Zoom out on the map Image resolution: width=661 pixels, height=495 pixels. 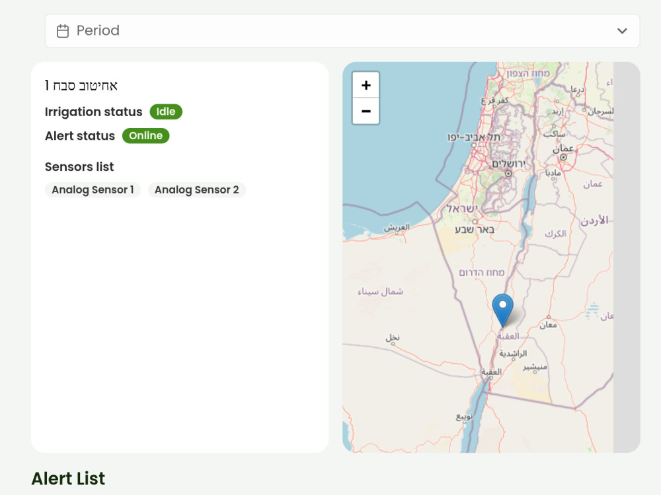coord(366,112)
